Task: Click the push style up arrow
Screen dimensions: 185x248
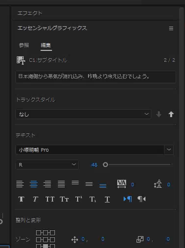Action: [171, 114]
